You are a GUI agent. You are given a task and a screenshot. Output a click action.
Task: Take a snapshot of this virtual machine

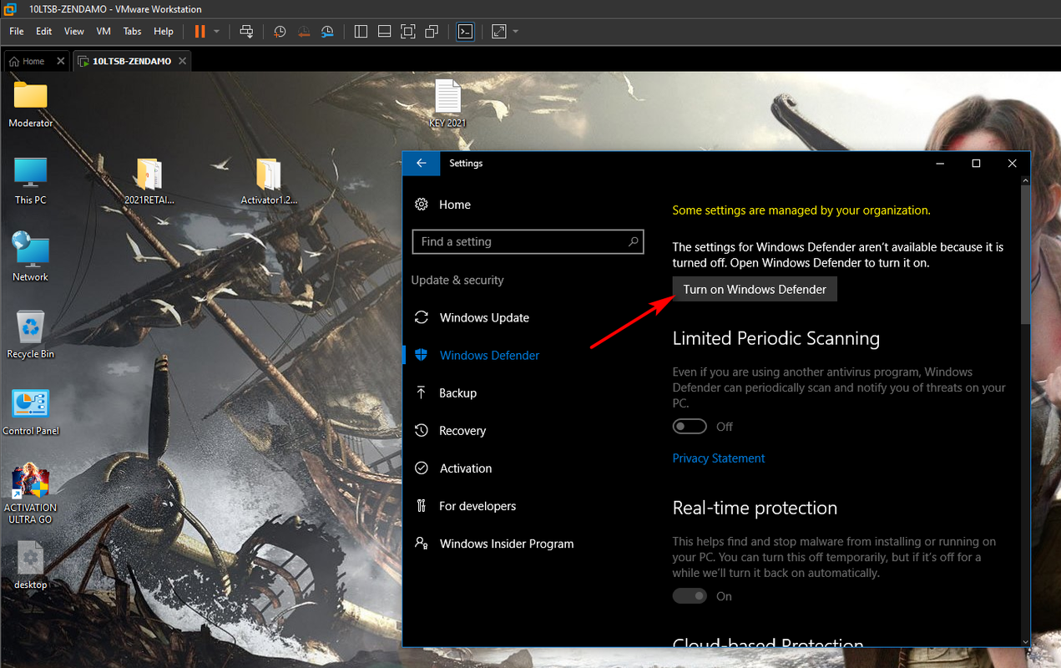click(280, 31)
